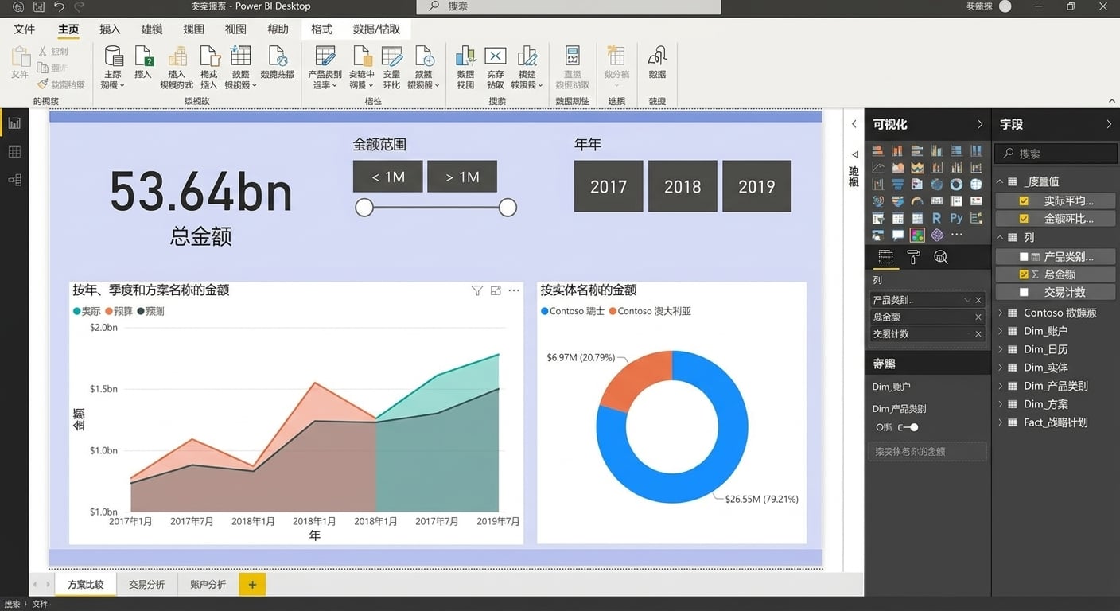This screenshot has width=1120, height=611.
Task: Undo the last action from the title bar
Action: (60, 6)
